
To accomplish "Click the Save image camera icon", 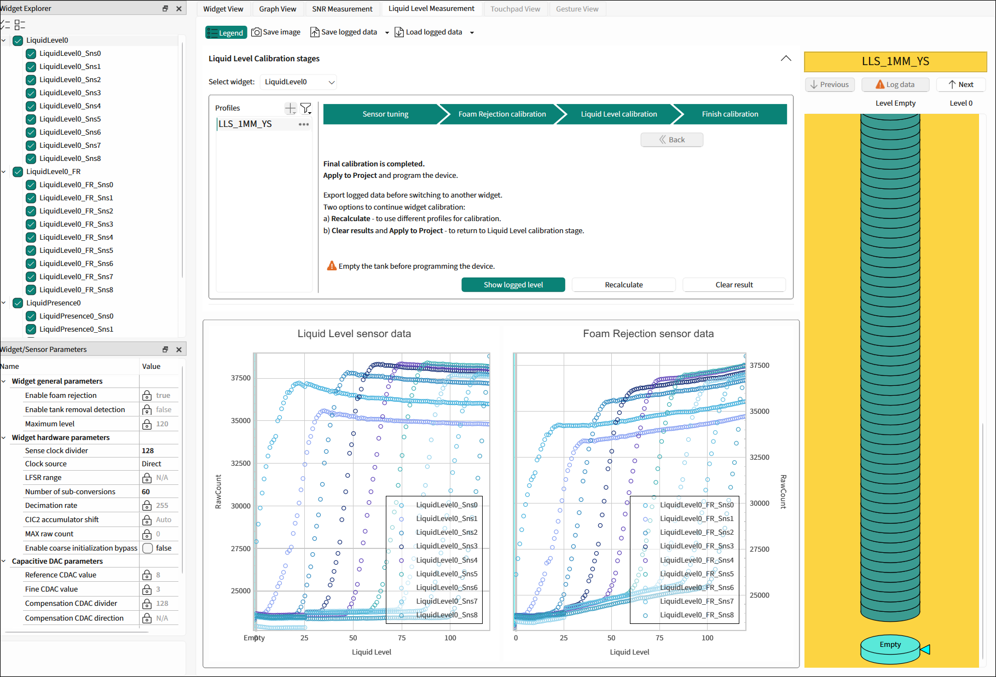I will coord(256,32).
